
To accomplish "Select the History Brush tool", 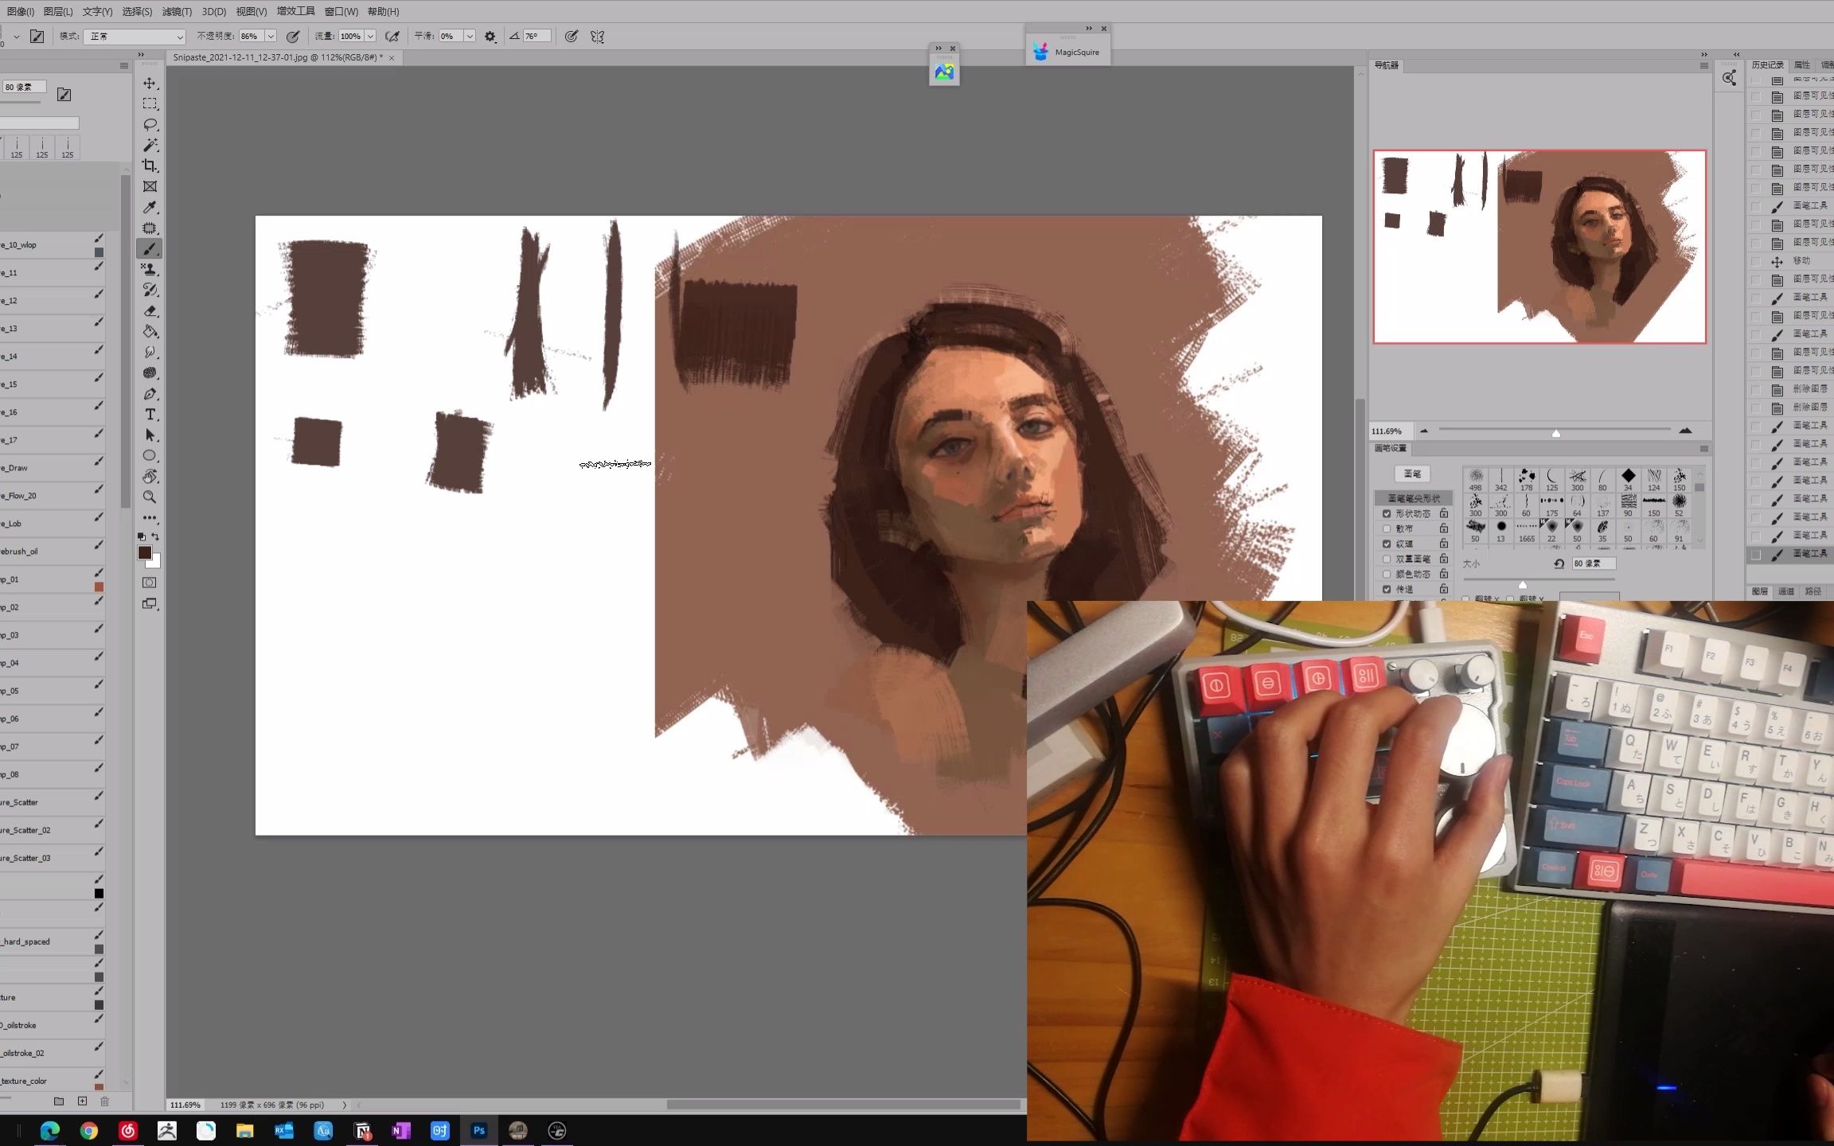I will (x=150, y=290).
